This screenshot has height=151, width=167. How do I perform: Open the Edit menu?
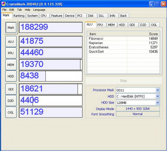(12, 10)
